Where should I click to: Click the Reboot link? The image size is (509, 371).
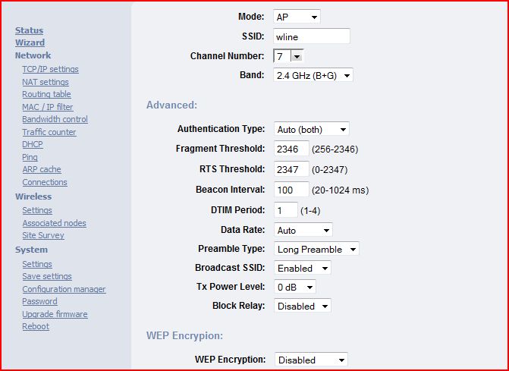(x=36, y=326)
